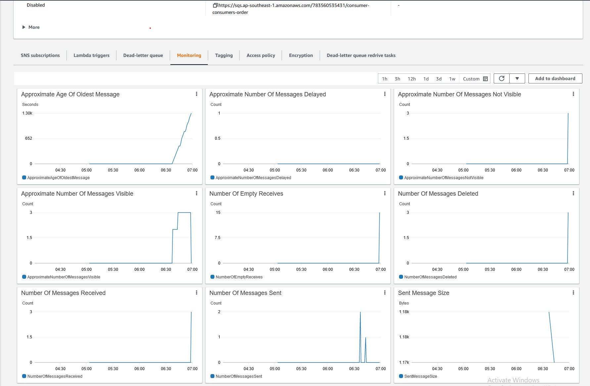Switch to SNS subscriptions tab
This screenshot has width=590, height=386.
coord(40,55)
